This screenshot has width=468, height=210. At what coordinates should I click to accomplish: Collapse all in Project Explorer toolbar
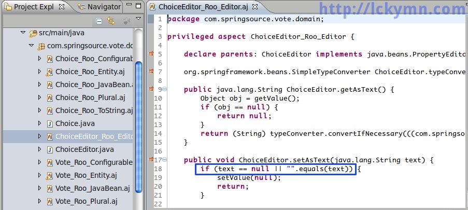(x=99, y=21)
